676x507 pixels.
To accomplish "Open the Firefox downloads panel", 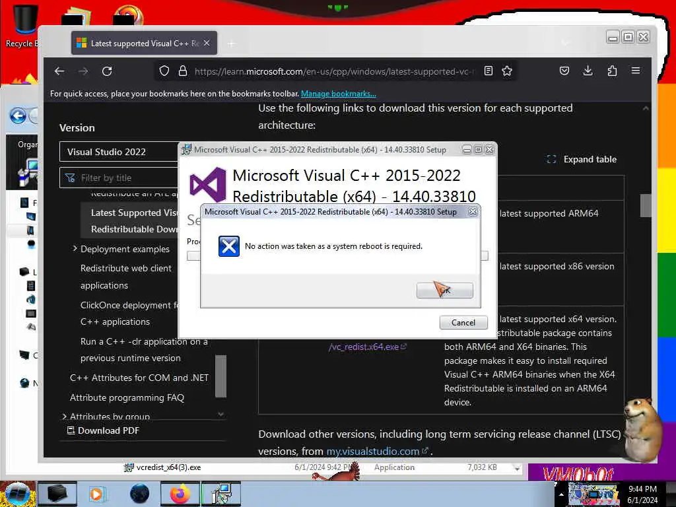I will click(588, 71).
